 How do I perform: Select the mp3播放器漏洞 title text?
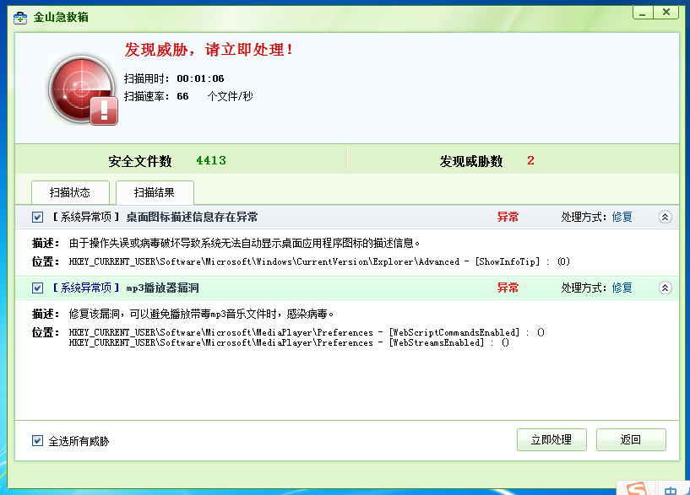(163, 288)
